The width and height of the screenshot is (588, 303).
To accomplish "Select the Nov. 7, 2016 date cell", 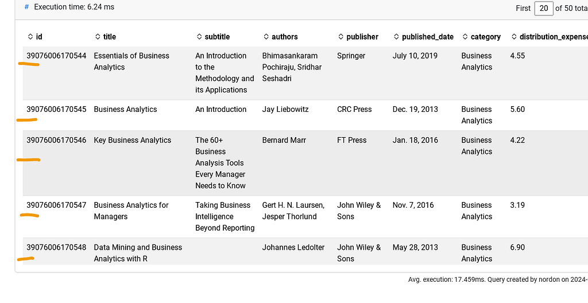I will (x=413, y=205).
